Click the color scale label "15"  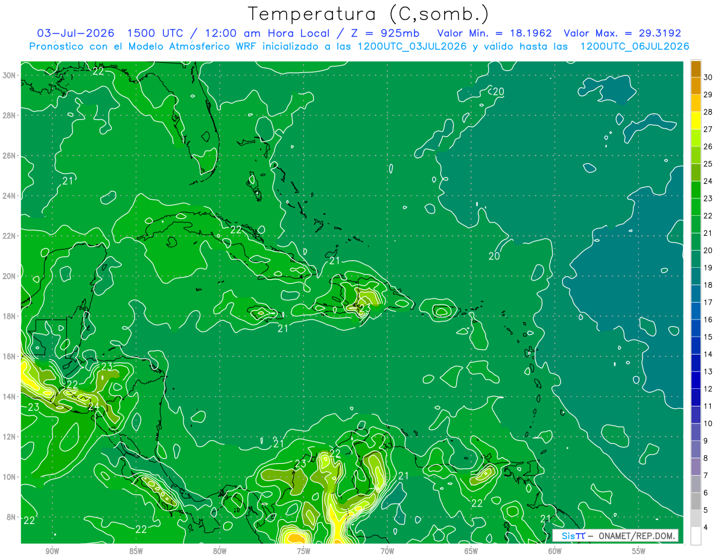[x=708, y=337]
